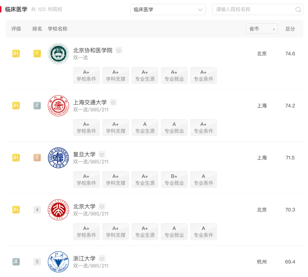Click total score 74.6
This screenshot has width=308, height=277.
[x=290, y=54]
